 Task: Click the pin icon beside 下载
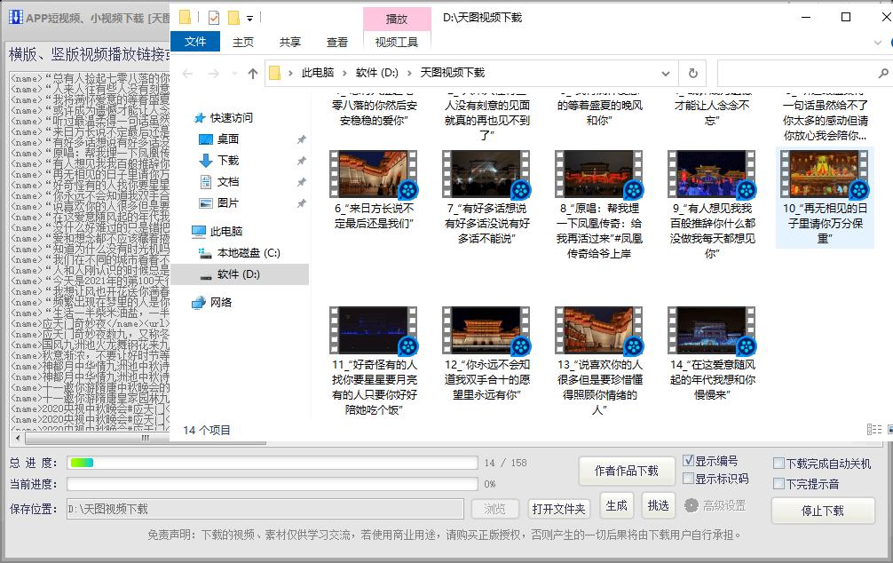(301, 161)
